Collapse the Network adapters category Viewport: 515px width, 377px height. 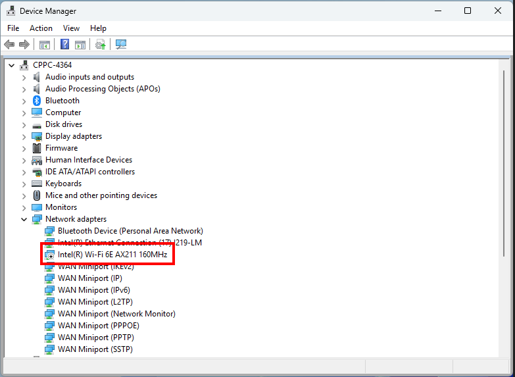[24, 219]
